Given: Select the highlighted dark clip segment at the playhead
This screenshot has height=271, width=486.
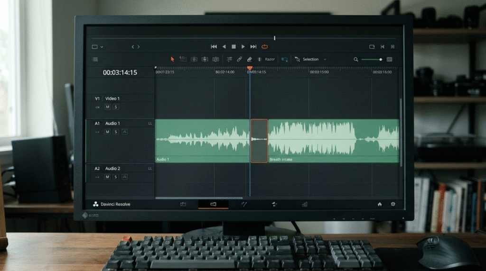Looking at the screenshot, I should [x=259, y=141].
